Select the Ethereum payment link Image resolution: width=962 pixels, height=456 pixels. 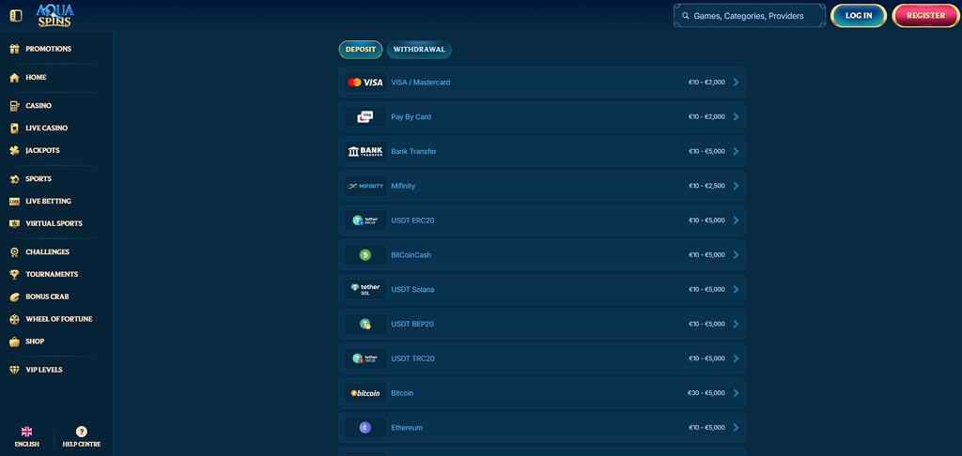pos(407,427)
